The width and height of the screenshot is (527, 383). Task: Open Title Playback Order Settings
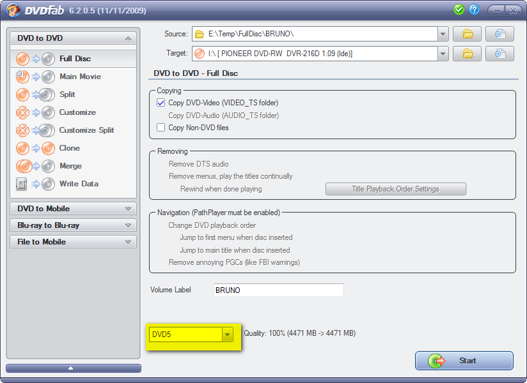coord(396,189)
